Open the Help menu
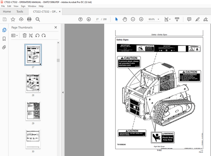 click(x=41, y=6)
